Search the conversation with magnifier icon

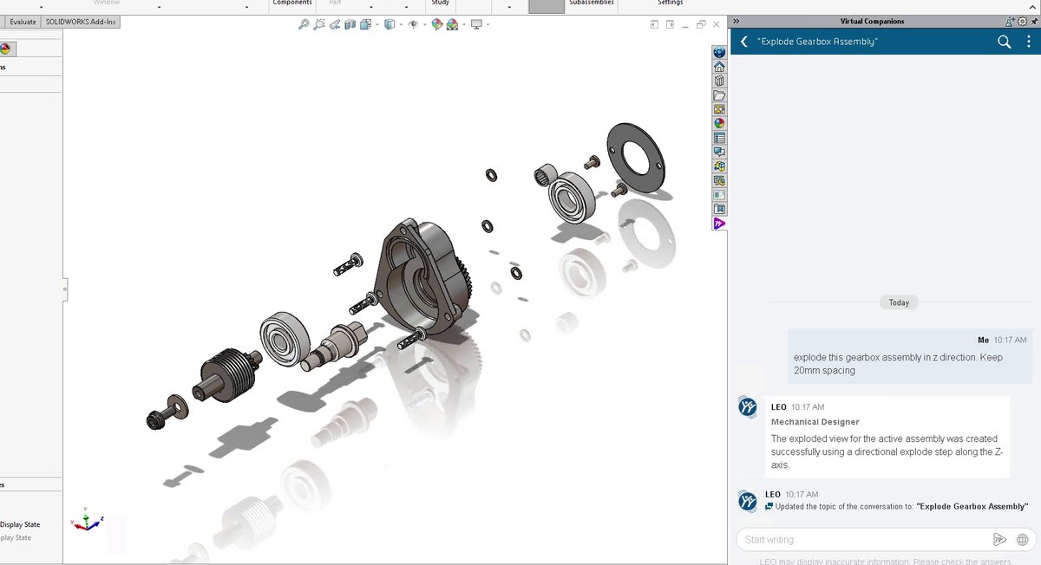click(x=1004, y=42)
